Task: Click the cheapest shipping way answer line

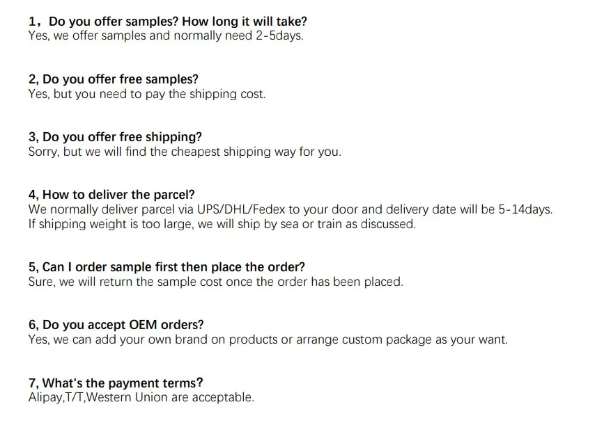Action: [185, 152]
